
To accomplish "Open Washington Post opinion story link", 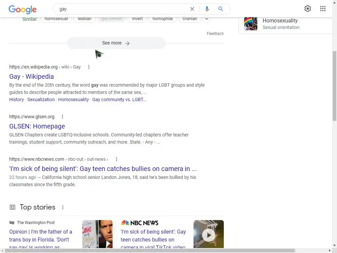I will click(x=40, y=239).
